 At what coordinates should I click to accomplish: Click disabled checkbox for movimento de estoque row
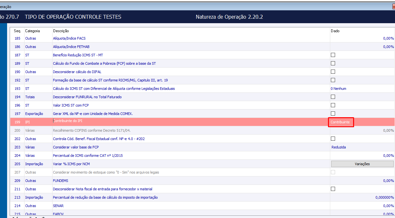[x=333, y=172]
